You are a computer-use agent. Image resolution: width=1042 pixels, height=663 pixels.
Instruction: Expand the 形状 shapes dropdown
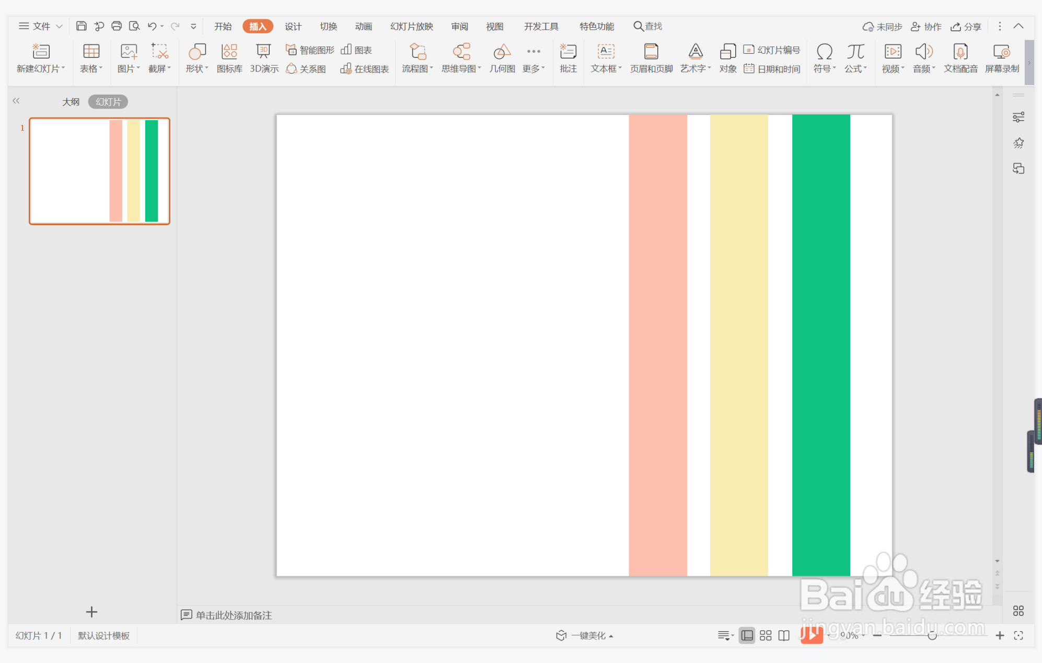pyautogui.click(x=197, y=68)
